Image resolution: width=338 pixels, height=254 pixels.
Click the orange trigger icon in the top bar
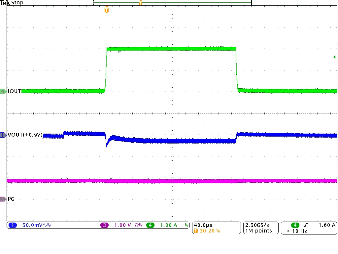click(140, 3)
